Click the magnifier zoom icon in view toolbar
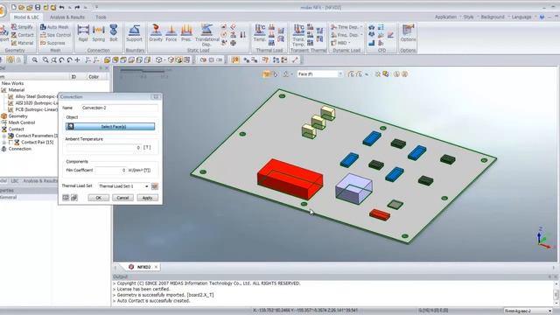 pos(35,60)
